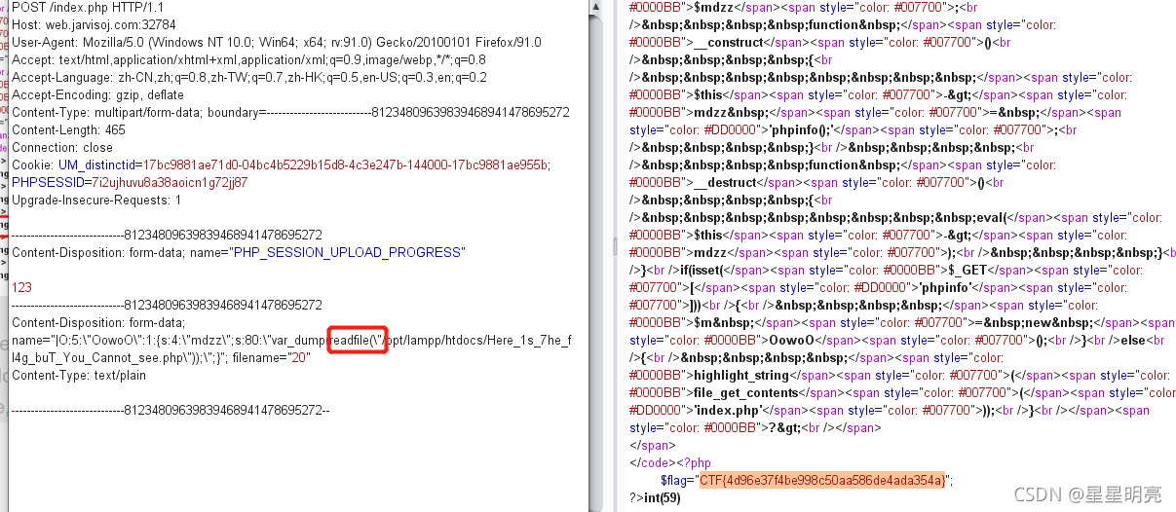Click the User-Agent Mozilla/5.0 header line
Image resolution: width=1176 pixels, height=512 pixels.
tap(277, 43)
